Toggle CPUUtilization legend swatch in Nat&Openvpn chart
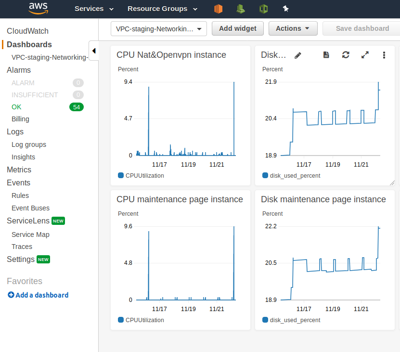 121,175
